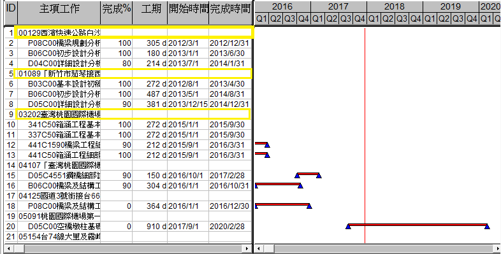
Task: Click the 2016 year header in timeline
Action: pyautogui.click(x=282, y=7)
